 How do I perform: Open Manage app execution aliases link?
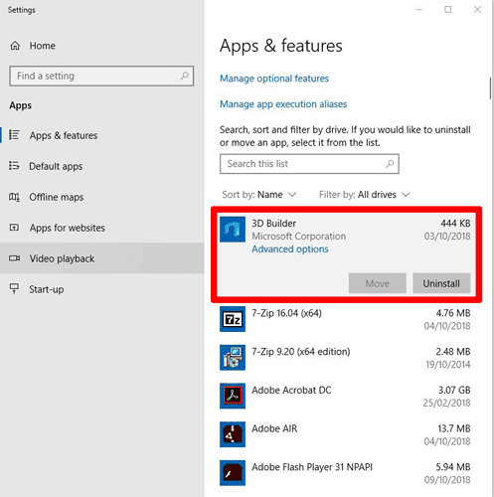click(x=283, y=104)
